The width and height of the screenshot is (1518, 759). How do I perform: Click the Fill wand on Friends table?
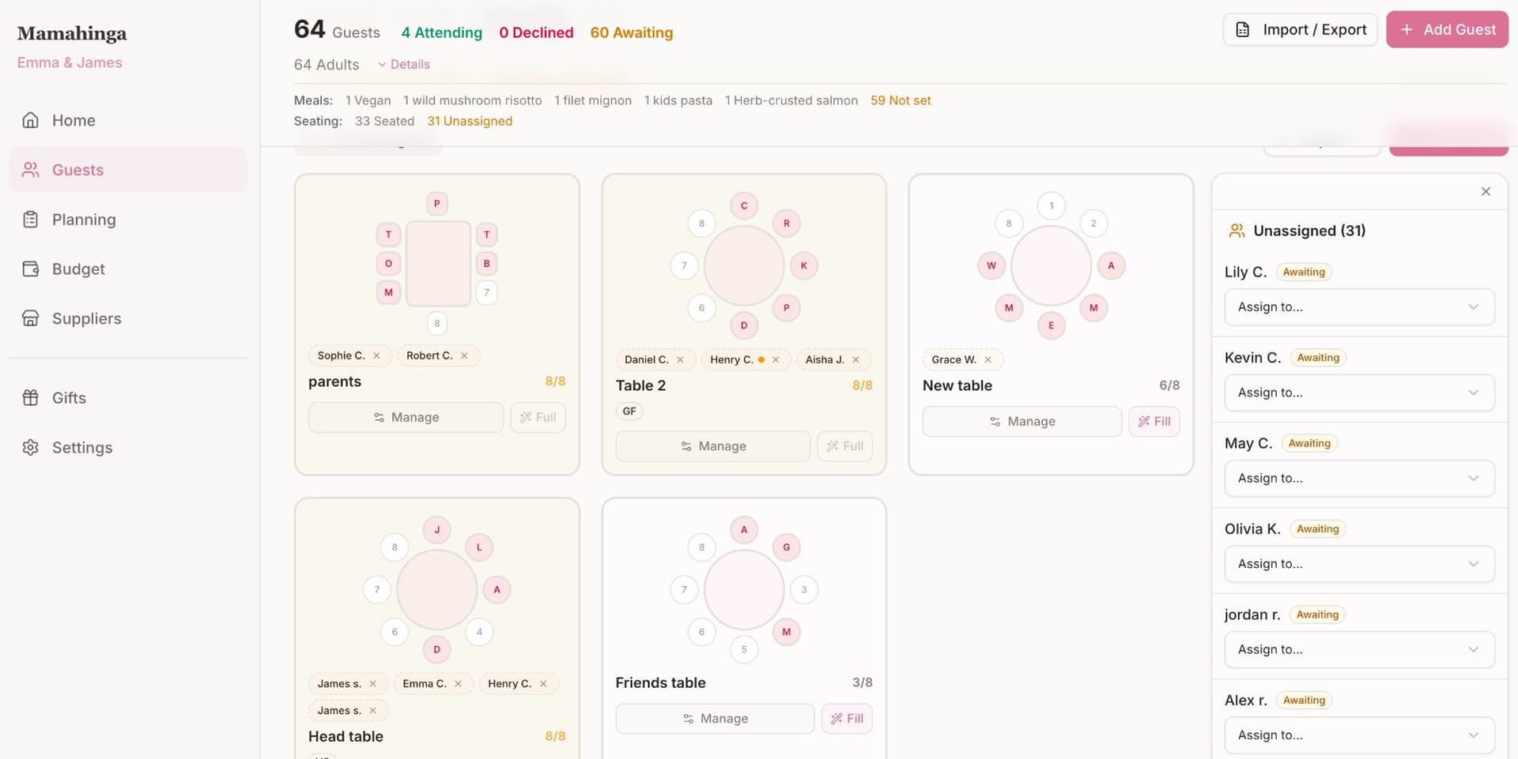[837, 719]
